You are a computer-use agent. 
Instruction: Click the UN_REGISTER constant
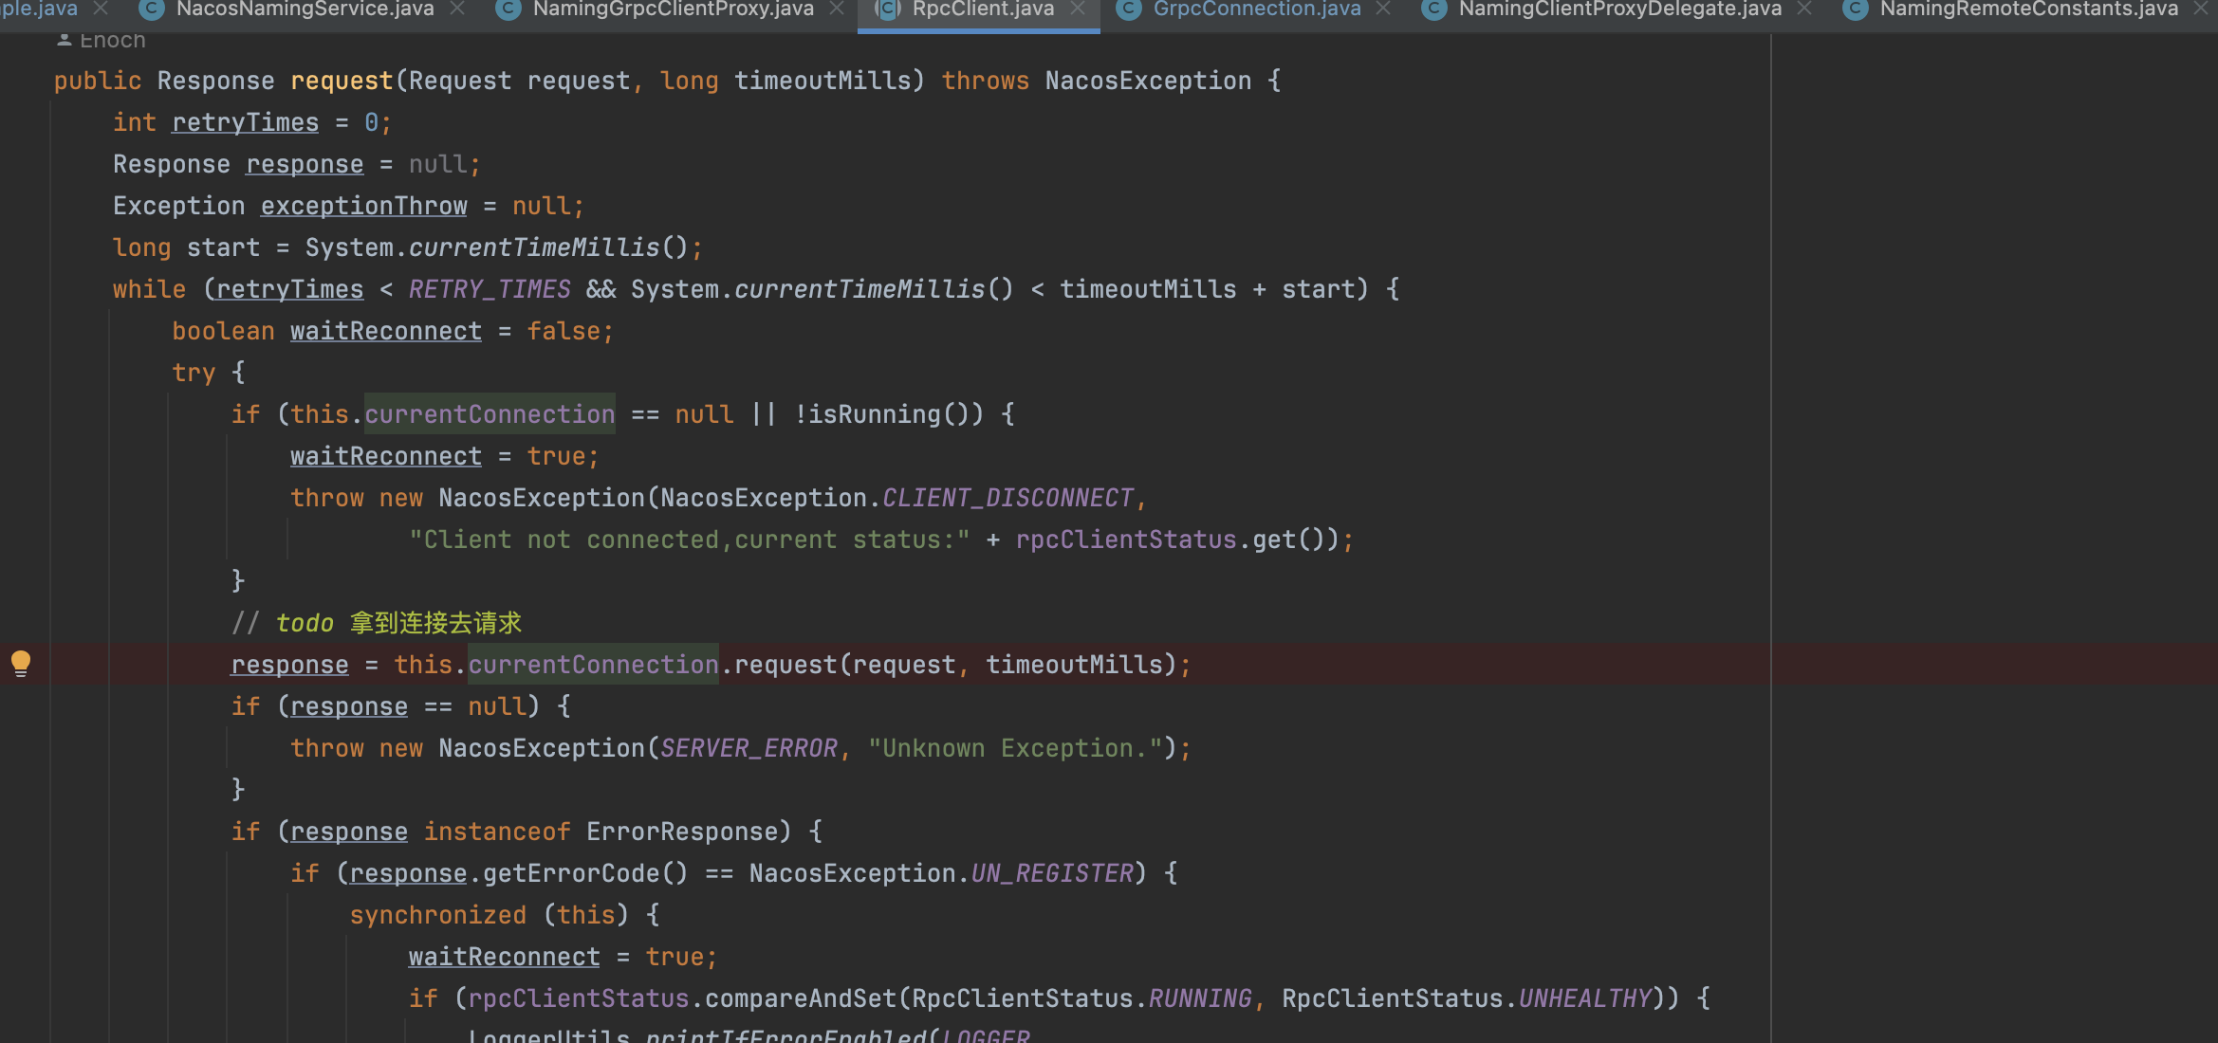point(1052,873)
